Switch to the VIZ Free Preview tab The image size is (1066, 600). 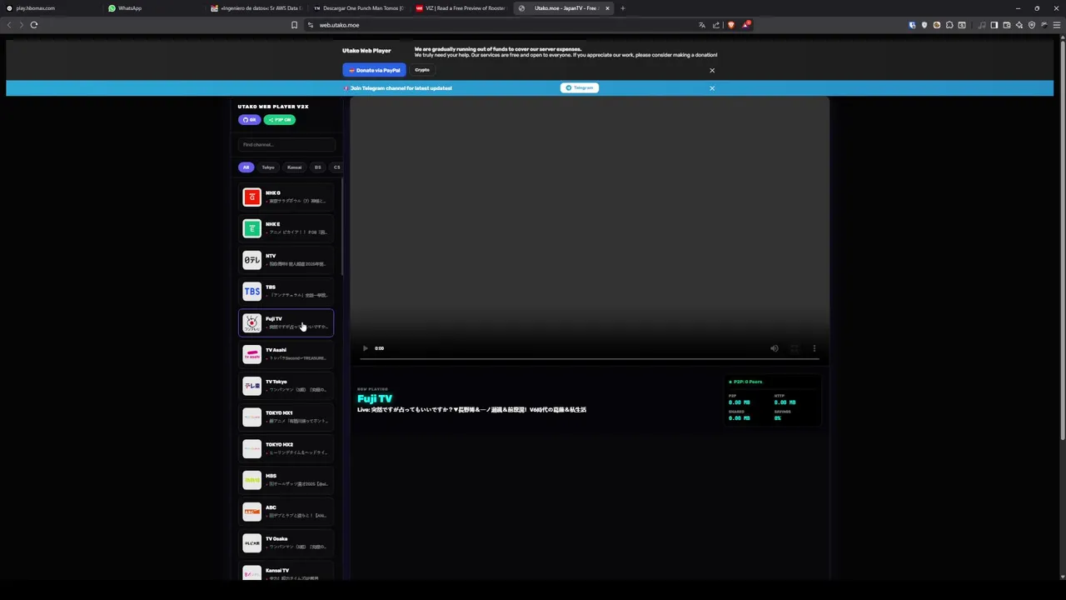(461, 8)
